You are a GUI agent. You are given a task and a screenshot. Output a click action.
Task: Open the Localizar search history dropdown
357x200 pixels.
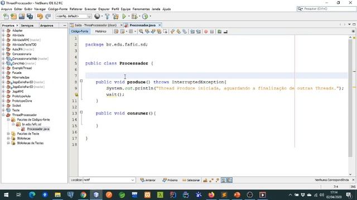(x=133, y=180)
